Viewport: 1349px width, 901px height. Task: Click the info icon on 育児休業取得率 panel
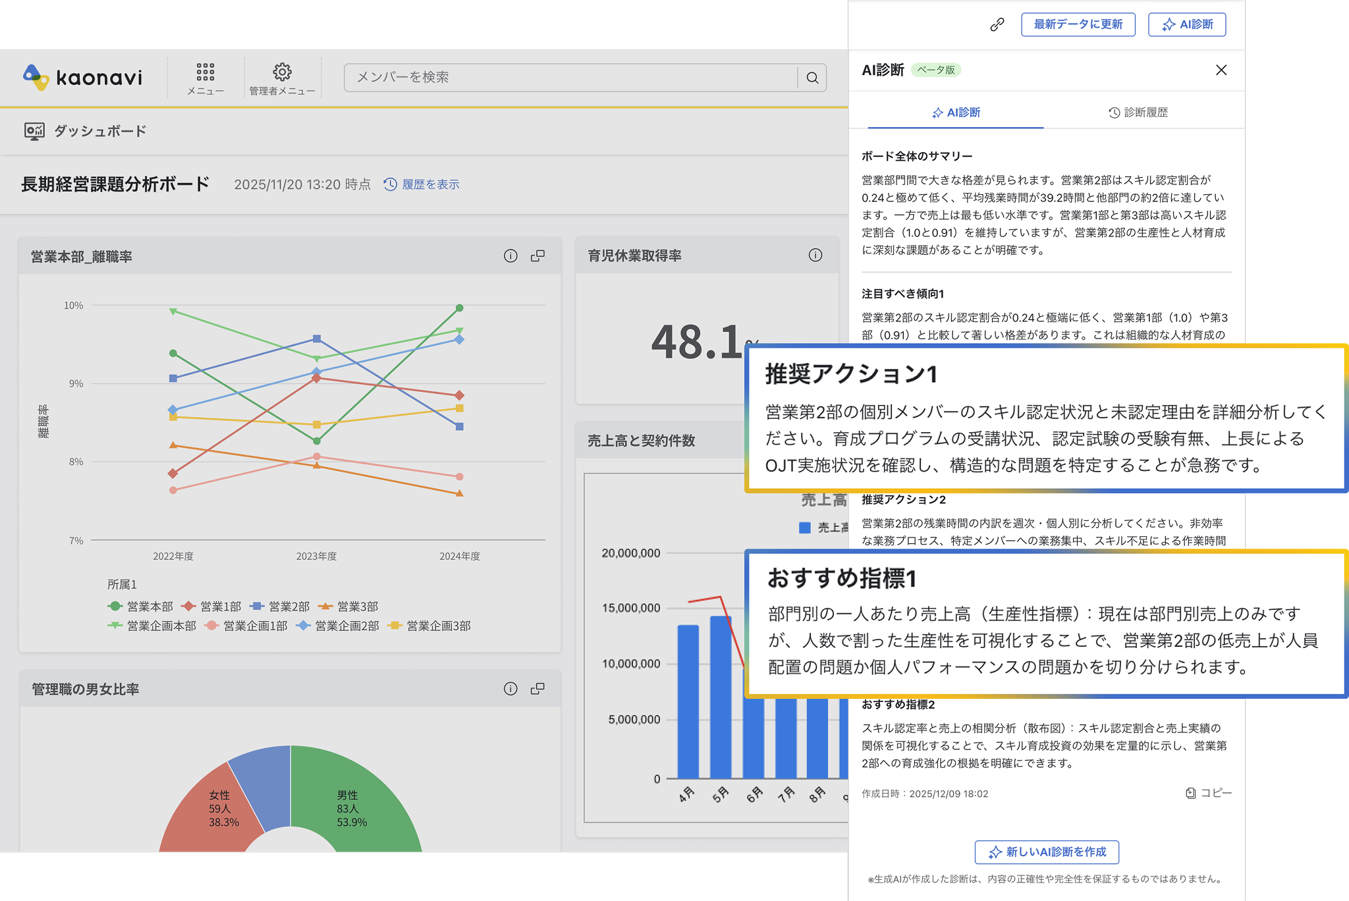pyautogui.click(x=815, y=255)
